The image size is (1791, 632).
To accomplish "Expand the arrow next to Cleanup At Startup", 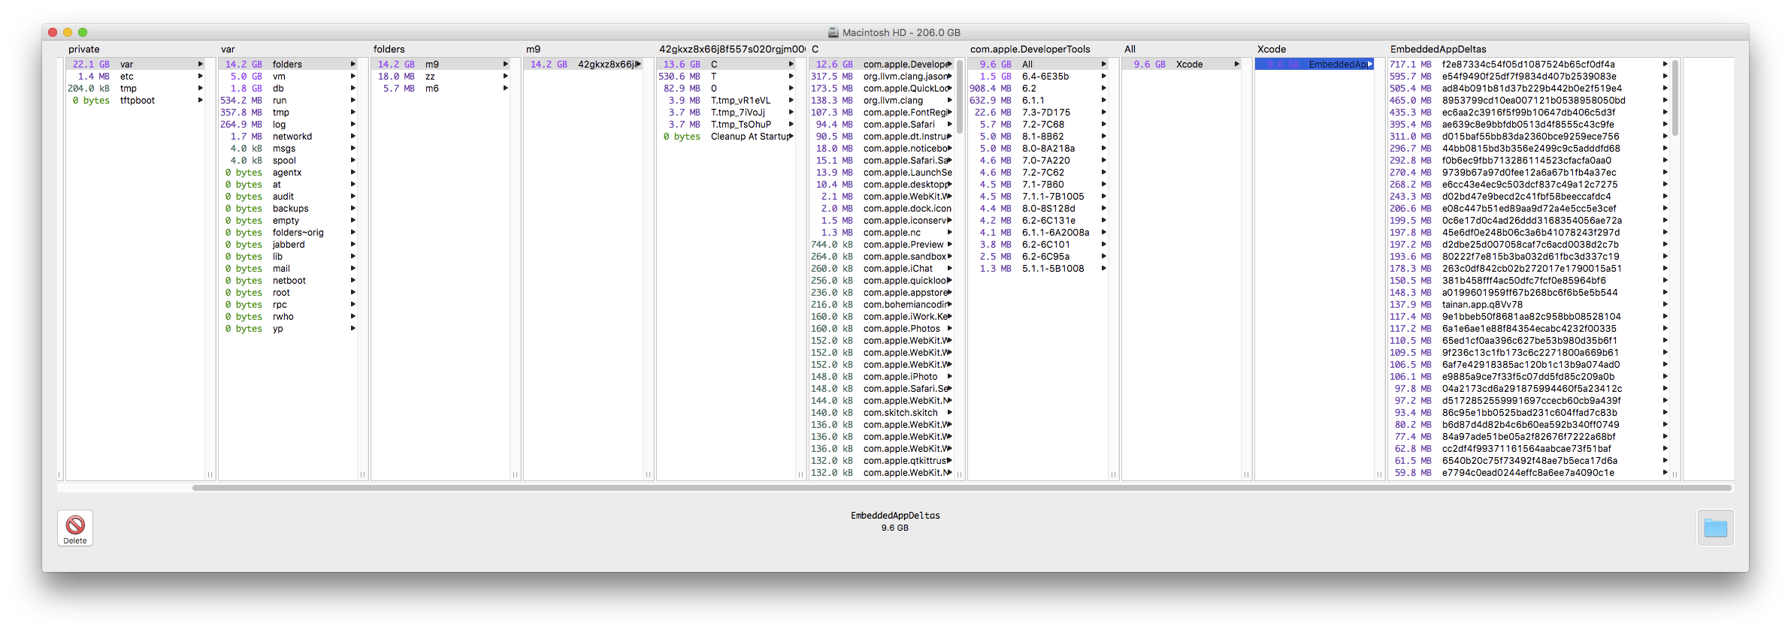I will click(791, 137).
